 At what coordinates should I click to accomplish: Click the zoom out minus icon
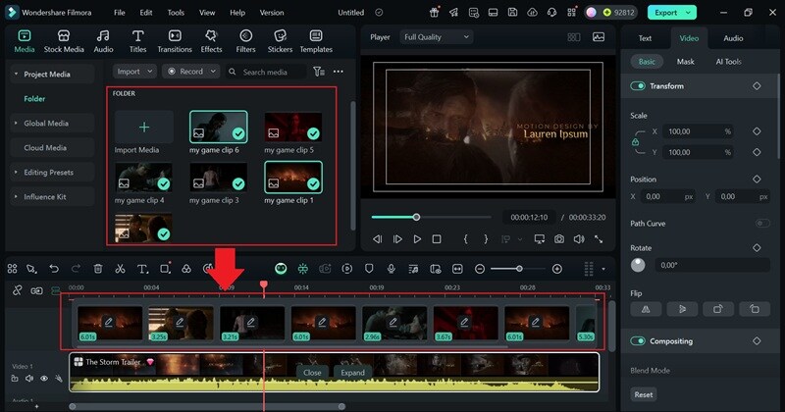(x=480, y=269)
